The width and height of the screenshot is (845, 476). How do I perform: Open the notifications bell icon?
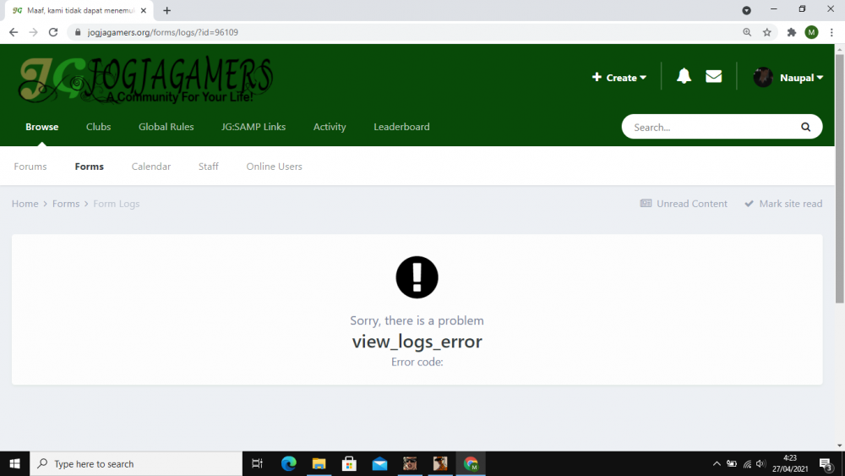684,77
